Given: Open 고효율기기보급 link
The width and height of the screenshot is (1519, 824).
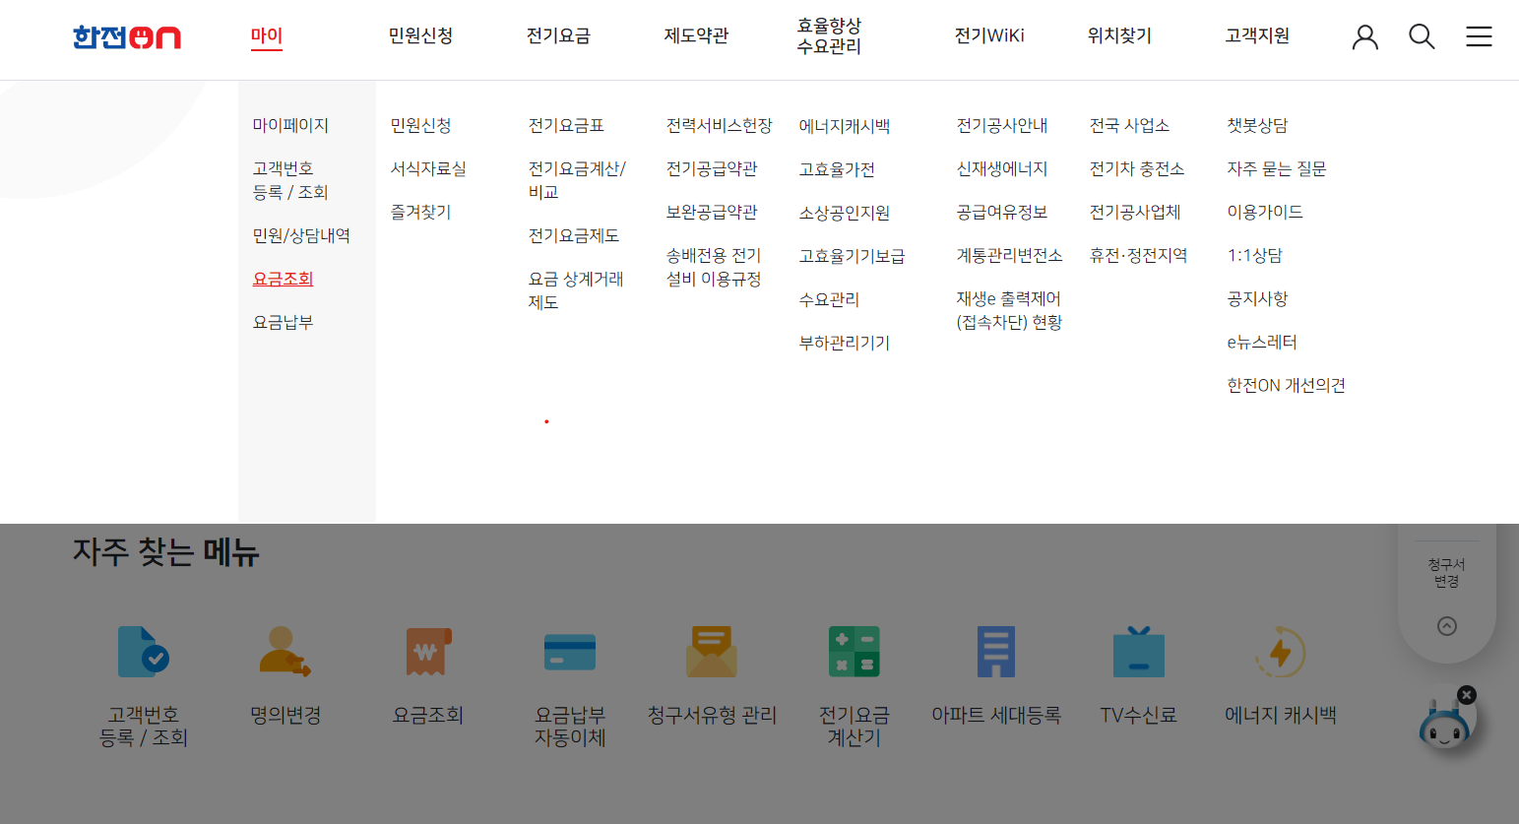Looking at the screenshot, I should coord(852,257).
